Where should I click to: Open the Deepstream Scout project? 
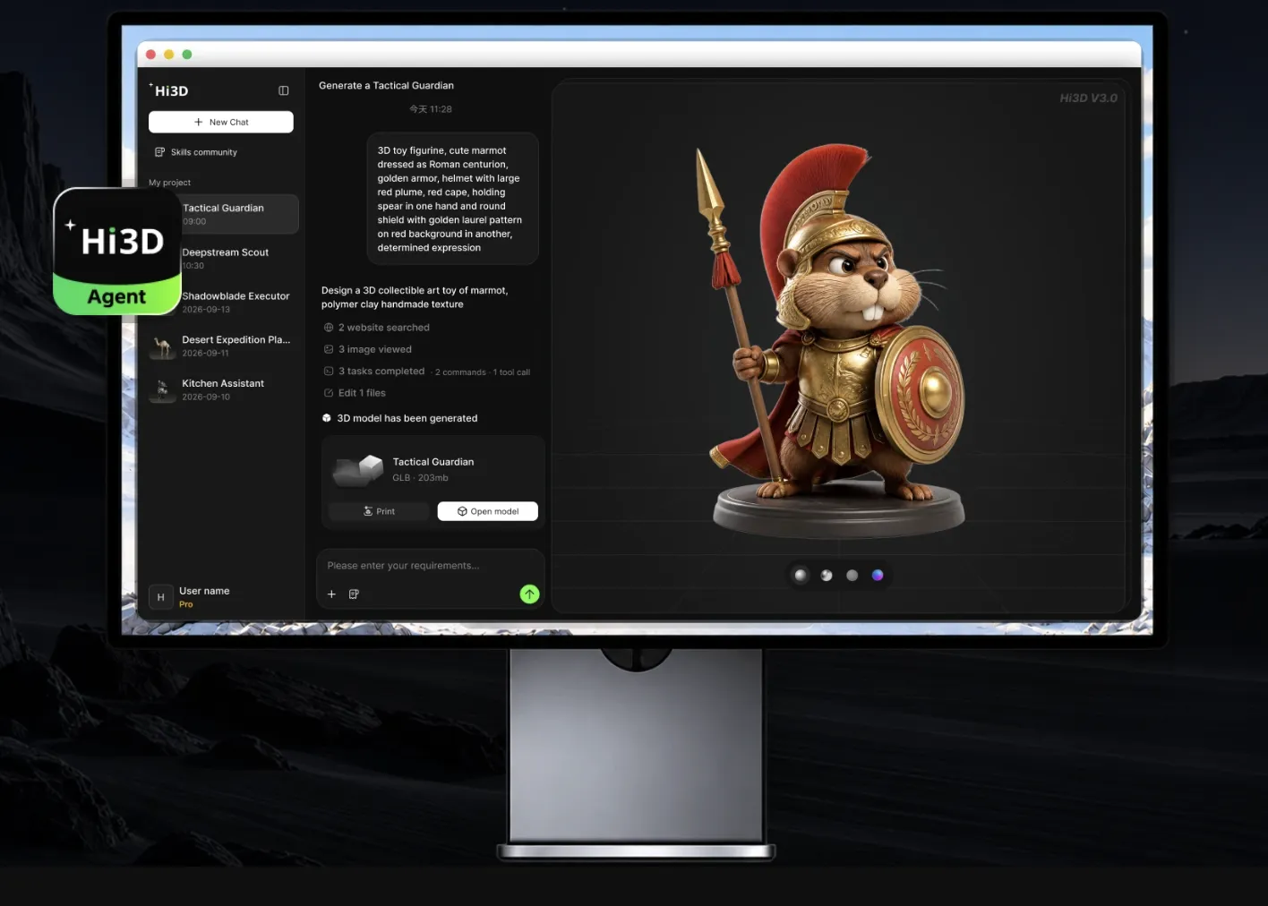click(x=225, y=258)
